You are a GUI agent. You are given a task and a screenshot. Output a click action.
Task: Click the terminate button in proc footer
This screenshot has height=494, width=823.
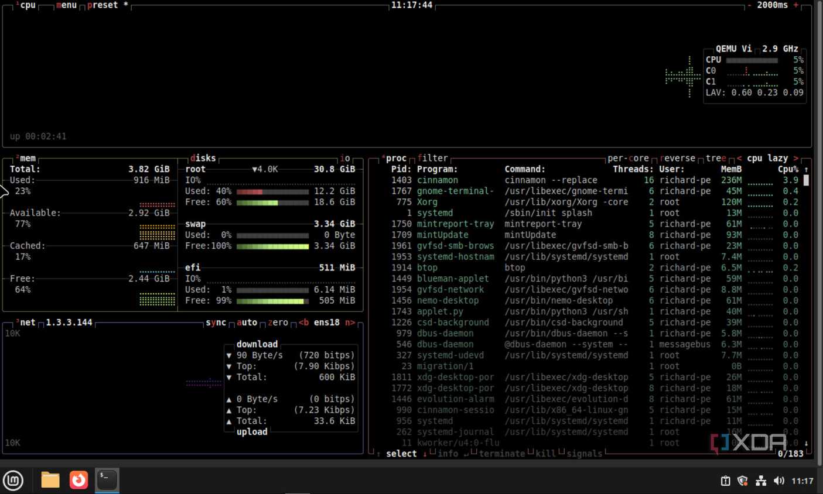[x=502, y=454]
